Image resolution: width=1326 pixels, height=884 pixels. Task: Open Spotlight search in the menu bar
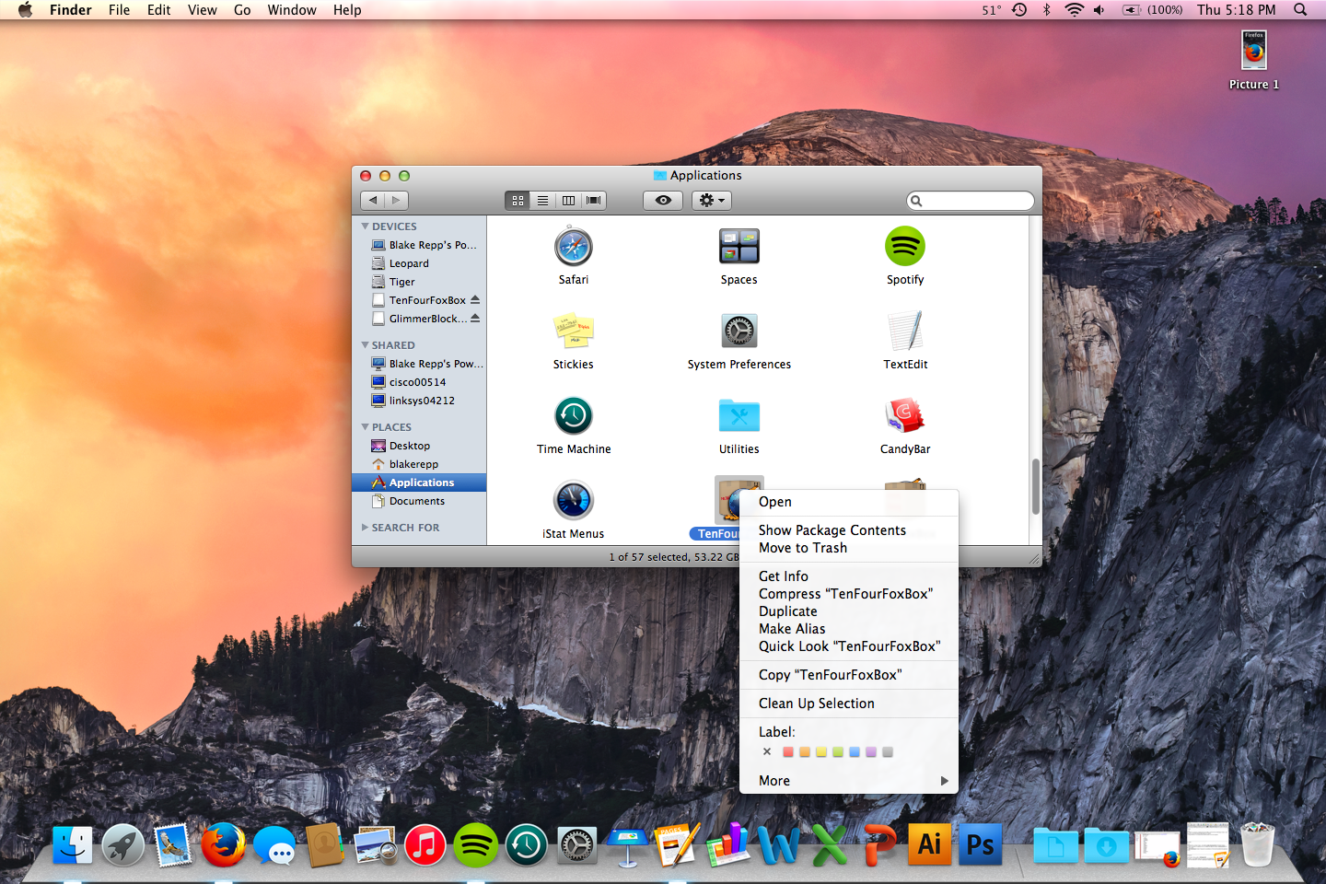click(x=1300, y=10)
